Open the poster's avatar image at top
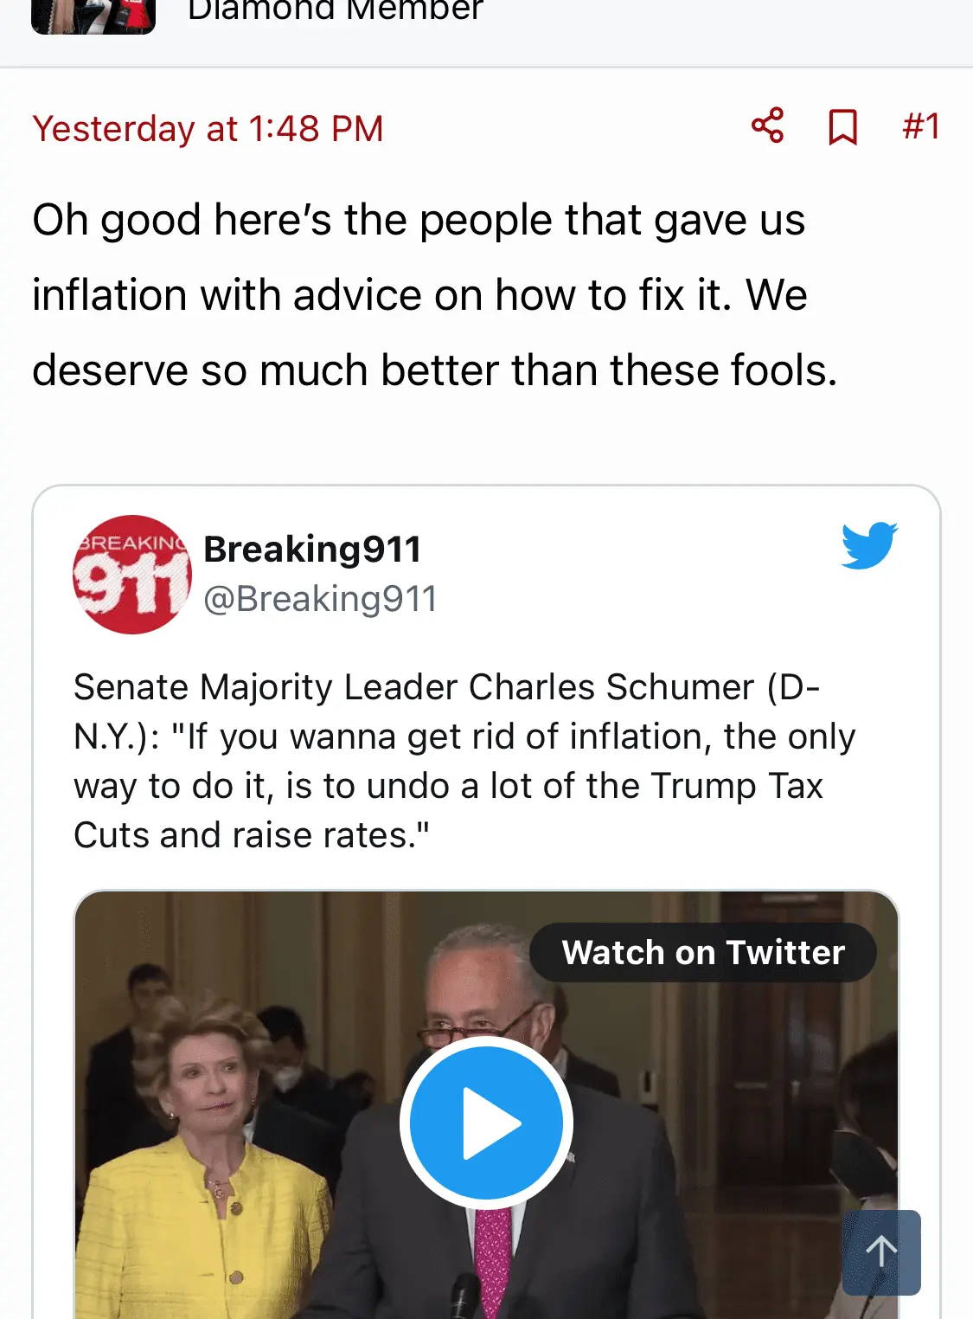973x1319 pixels. pos(93,16)
